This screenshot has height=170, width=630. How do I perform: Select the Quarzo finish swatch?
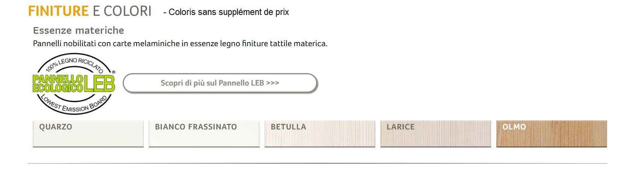88,134
